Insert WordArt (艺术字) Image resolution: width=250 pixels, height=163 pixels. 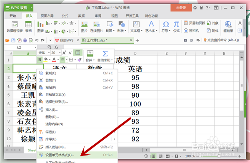(x=151, y=27)
